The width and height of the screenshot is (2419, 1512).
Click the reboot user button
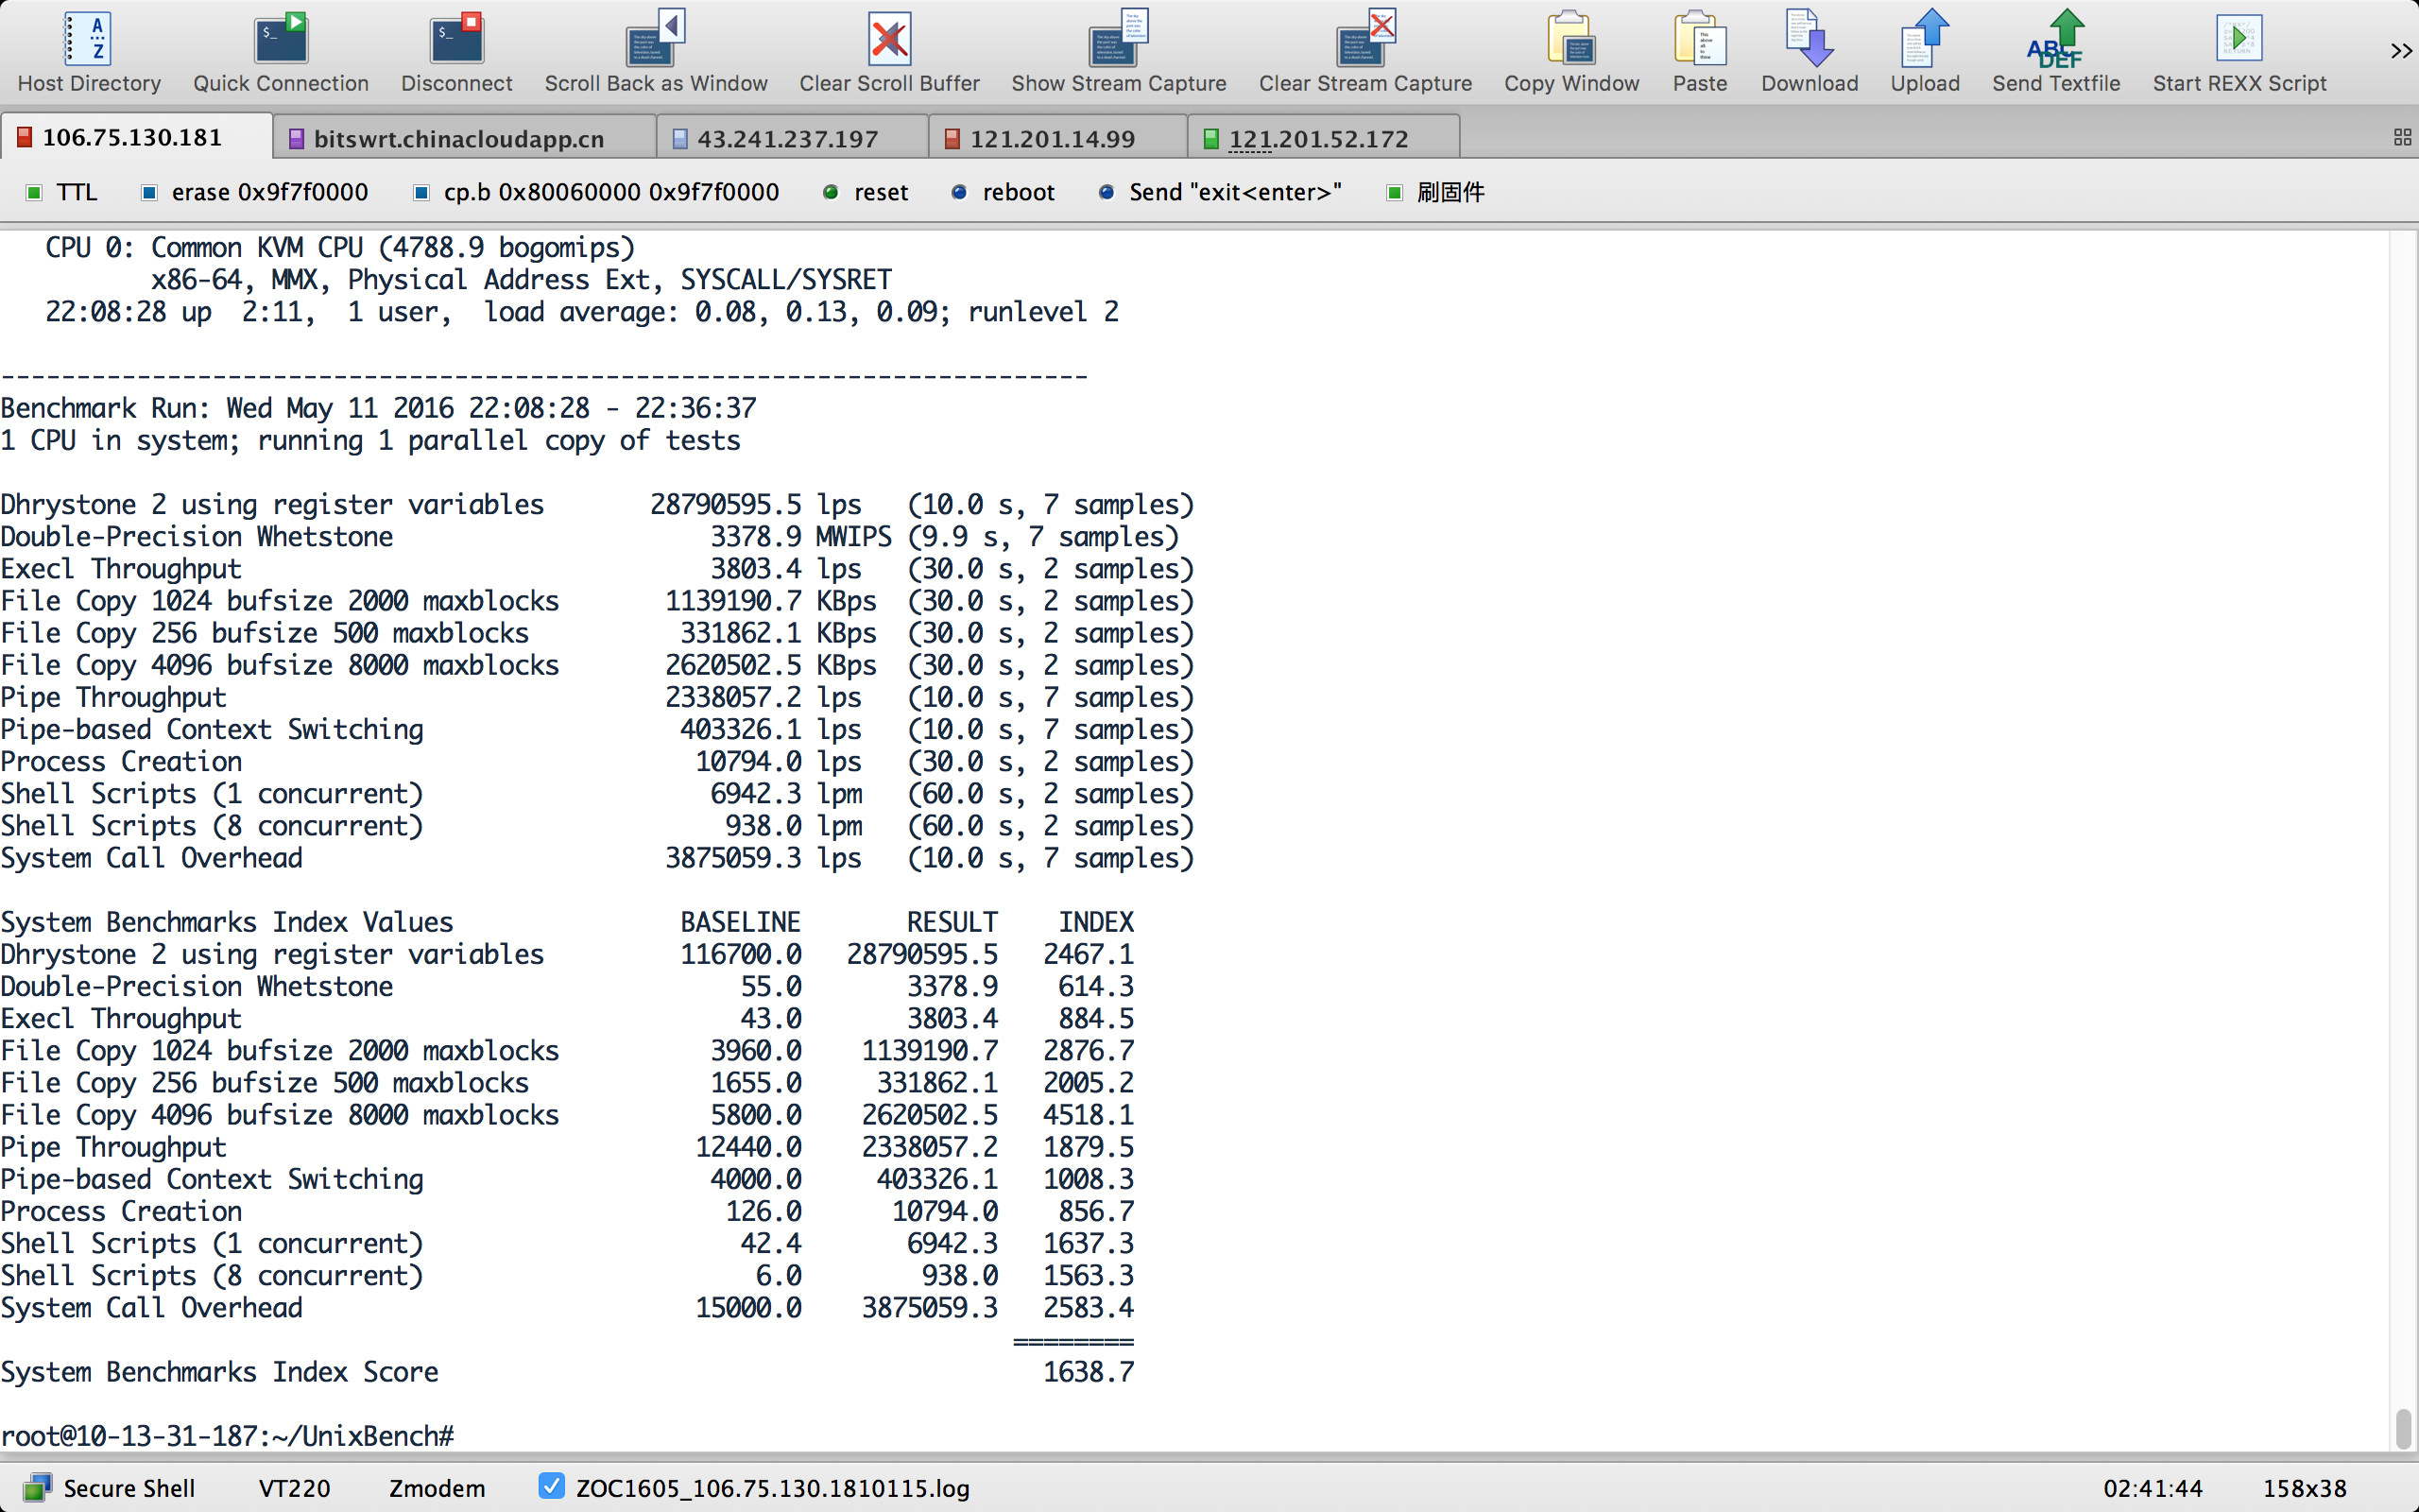click(1004, 192)
